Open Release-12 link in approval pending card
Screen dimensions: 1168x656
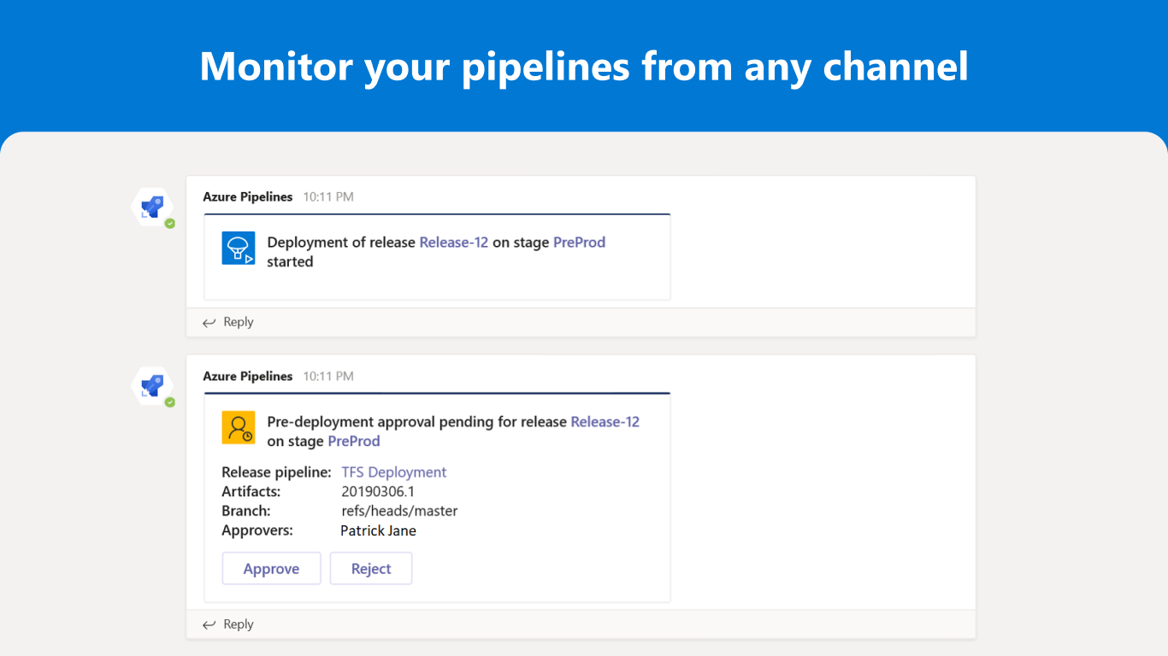pos(605,422)
